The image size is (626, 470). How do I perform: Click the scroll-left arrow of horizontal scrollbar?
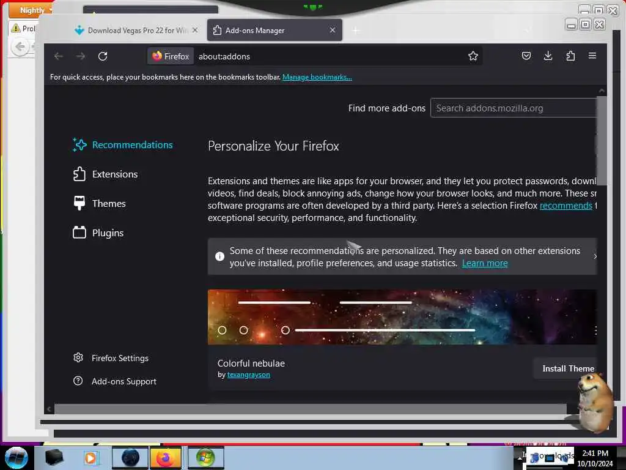tap(49, 409)
